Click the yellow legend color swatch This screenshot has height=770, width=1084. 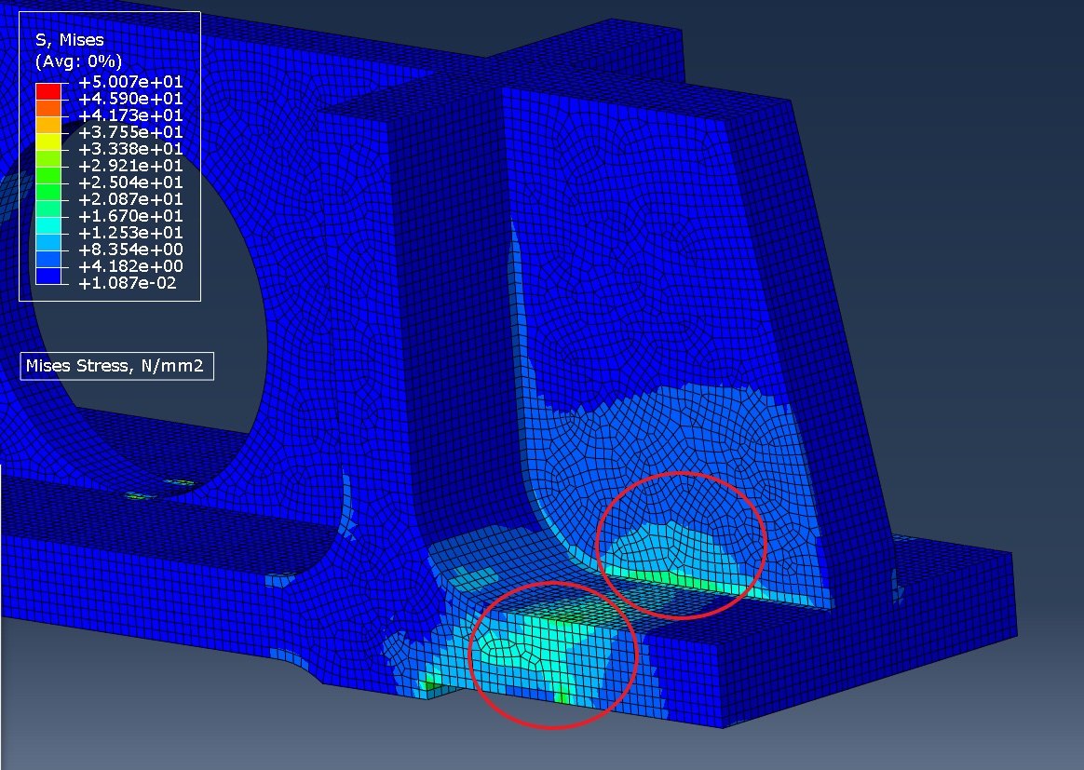pos(48,141)
